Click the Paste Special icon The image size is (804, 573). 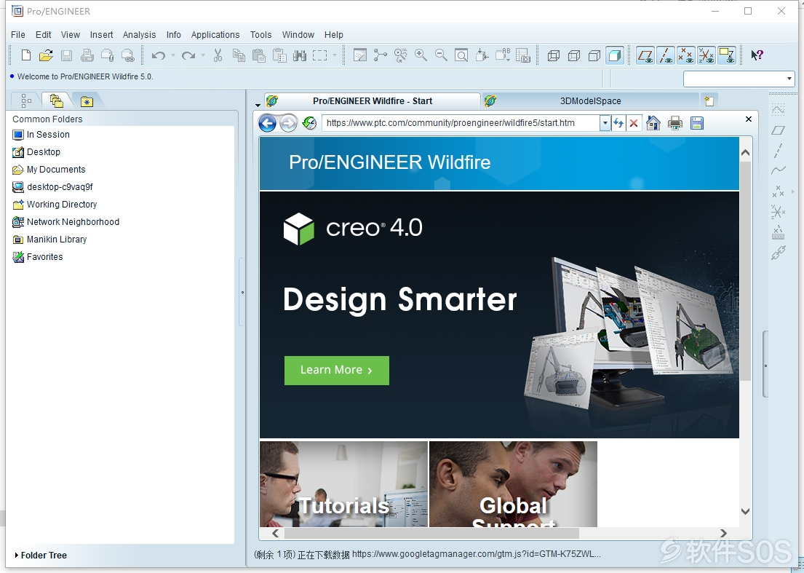279,55
